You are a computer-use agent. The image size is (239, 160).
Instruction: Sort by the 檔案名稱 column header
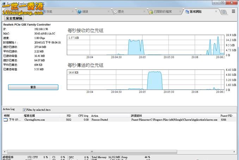(29, 115)
